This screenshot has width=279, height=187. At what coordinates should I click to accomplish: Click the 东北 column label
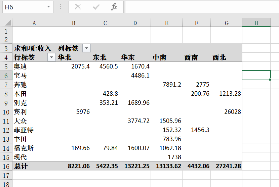click(99, 57)
